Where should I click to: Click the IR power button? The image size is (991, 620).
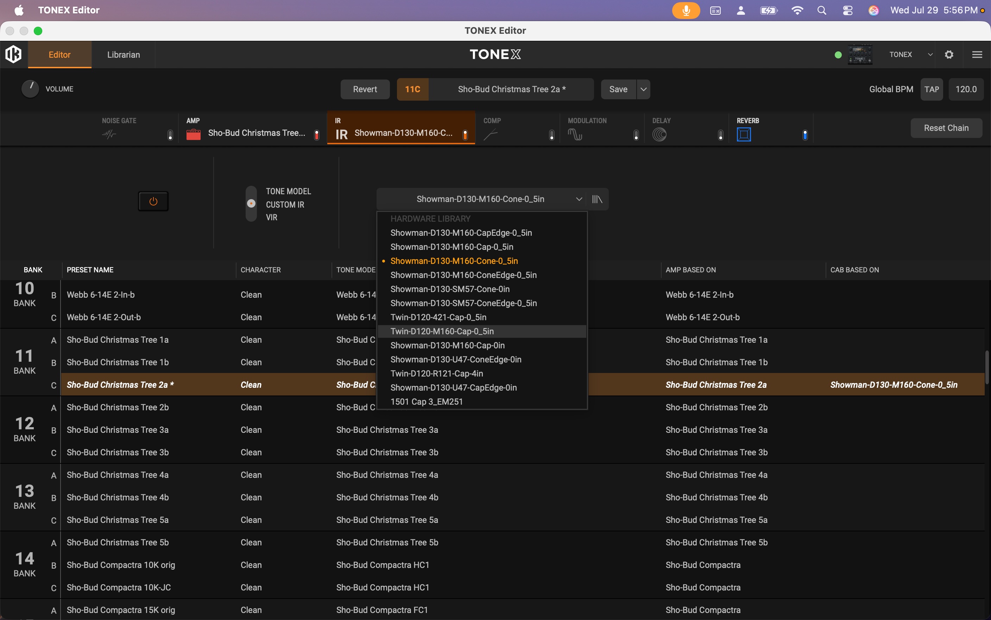tap(153, 201)
